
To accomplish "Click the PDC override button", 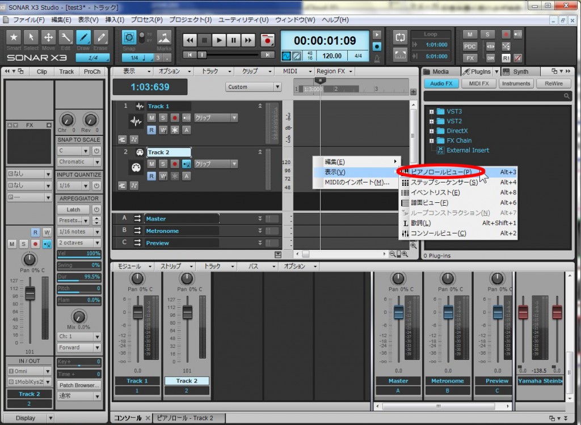I will coord(469,46).
